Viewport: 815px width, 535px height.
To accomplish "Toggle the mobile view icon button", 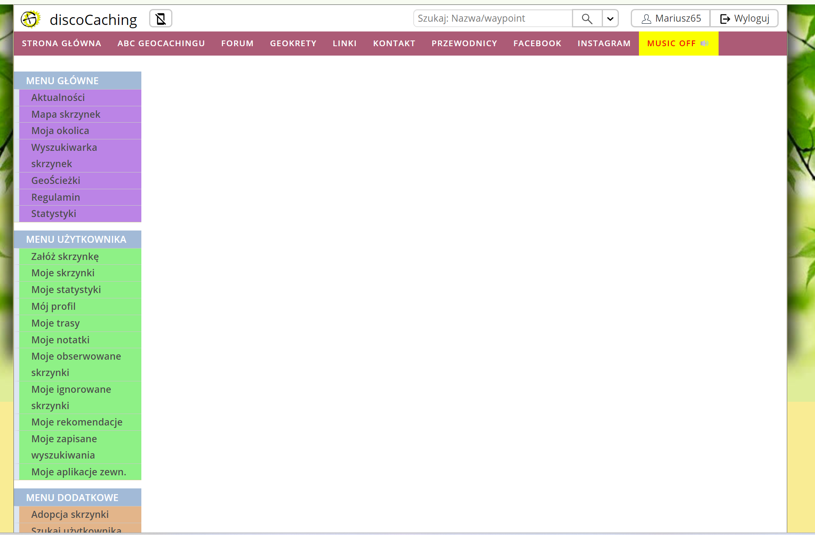I will (x=161, y=19).
